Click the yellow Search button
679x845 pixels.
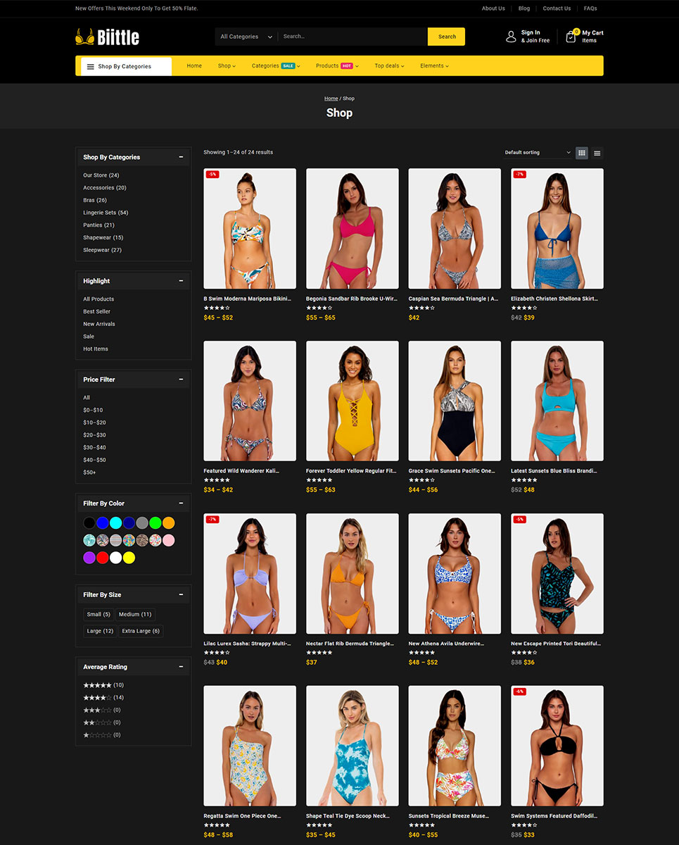pyautogui.click(x=447, y=37)
